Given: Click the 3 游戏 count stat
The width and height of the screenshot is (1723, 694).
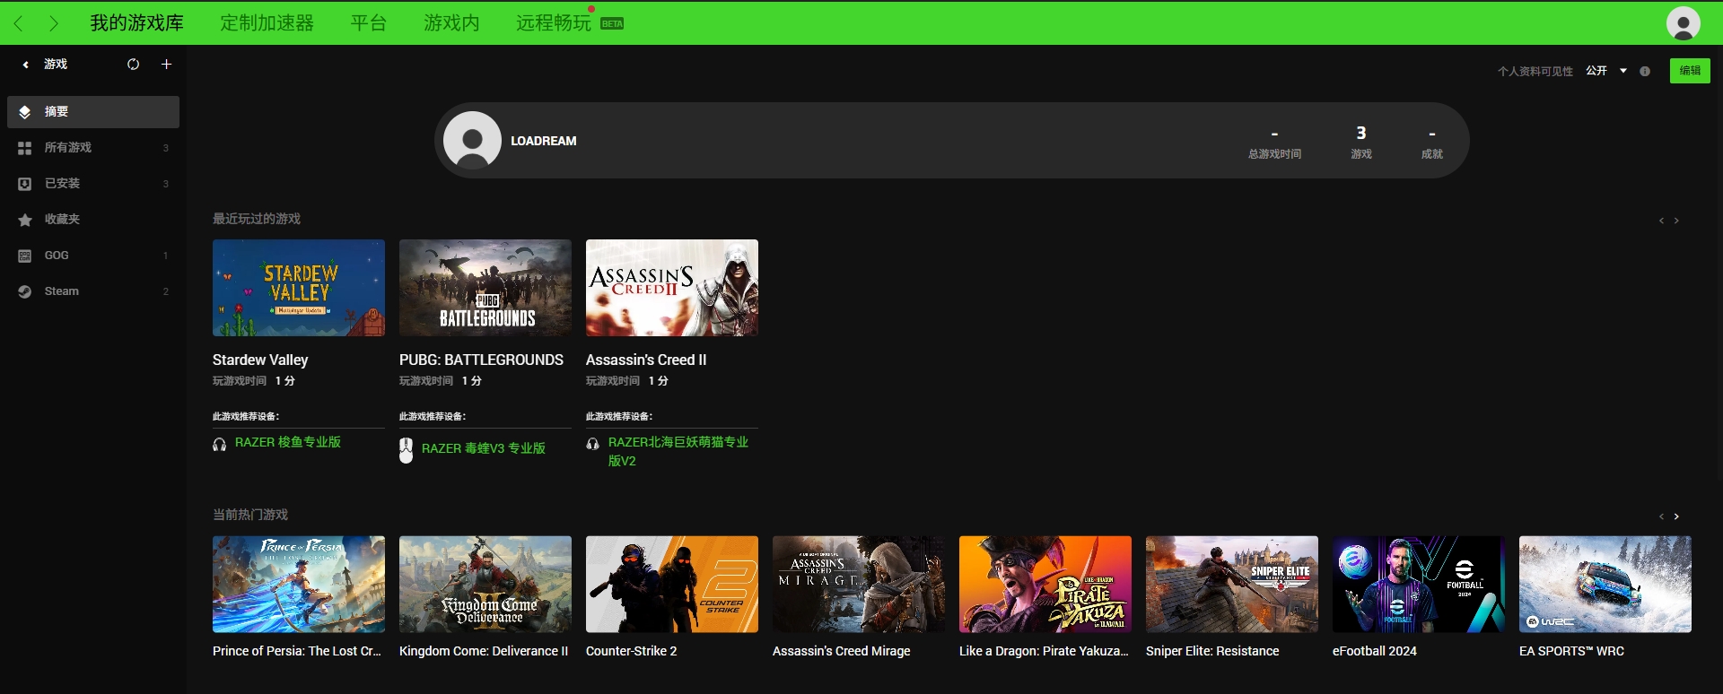Looking at the screenshot, I should point(1361,143).
